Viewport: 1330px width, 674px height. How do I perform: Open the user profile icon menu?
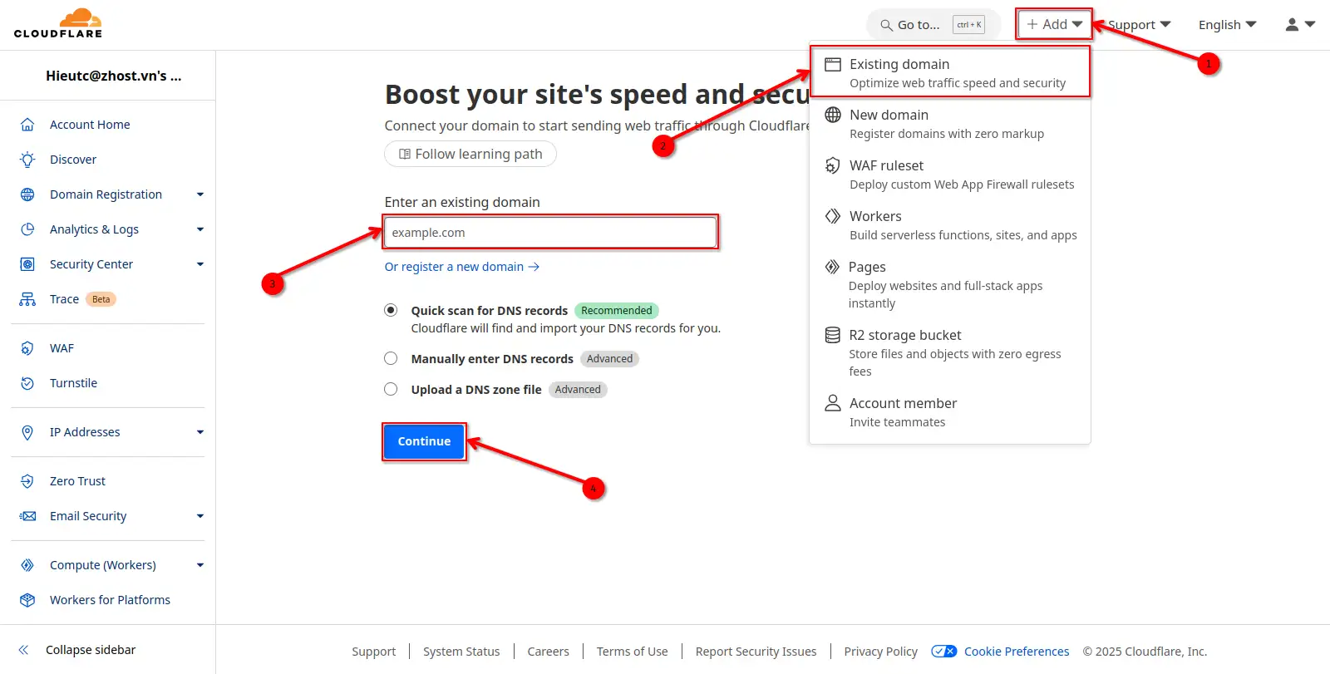1299,25
